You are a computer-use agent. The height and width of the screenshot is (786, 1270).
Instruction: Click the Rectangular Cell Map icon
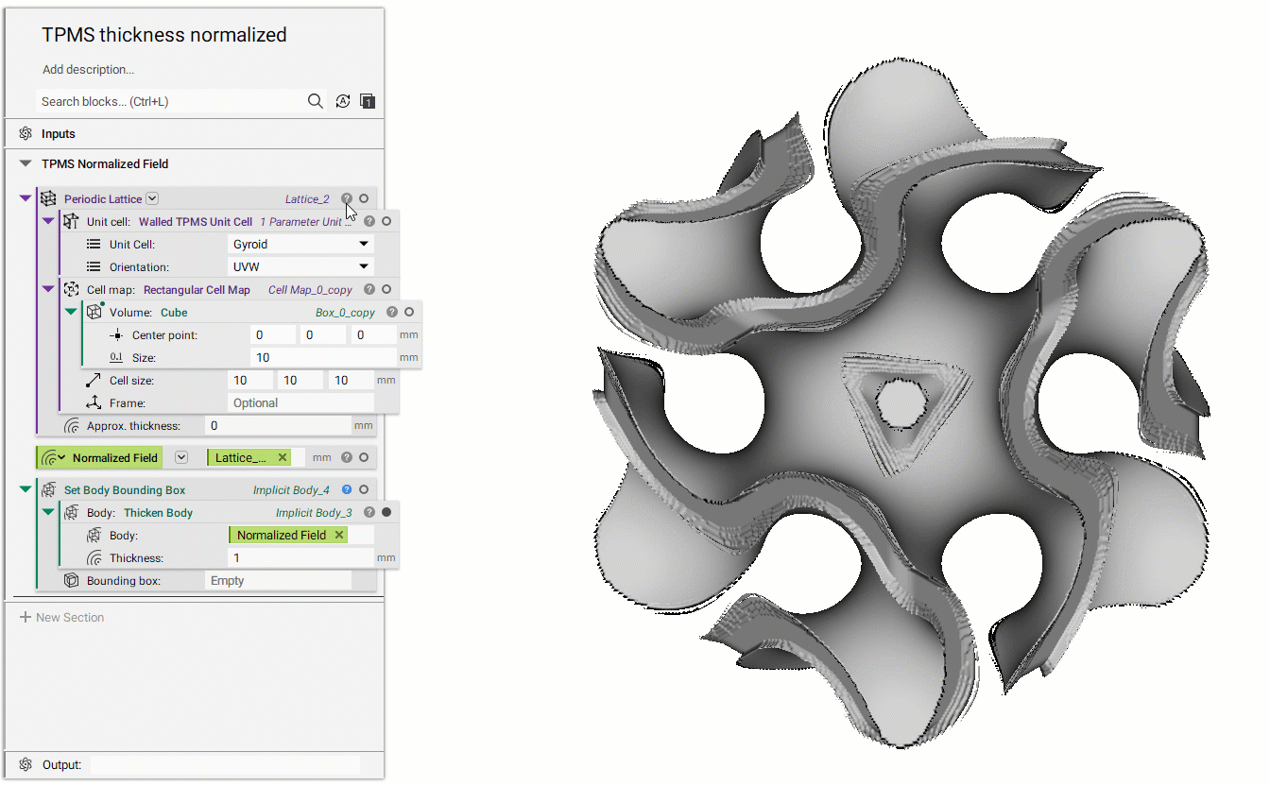click(x=71, y=289)
